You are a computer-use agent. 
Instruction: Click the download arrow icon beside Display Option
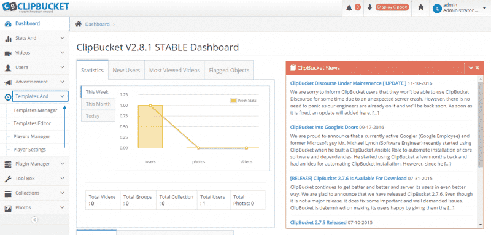click(369, 7)
